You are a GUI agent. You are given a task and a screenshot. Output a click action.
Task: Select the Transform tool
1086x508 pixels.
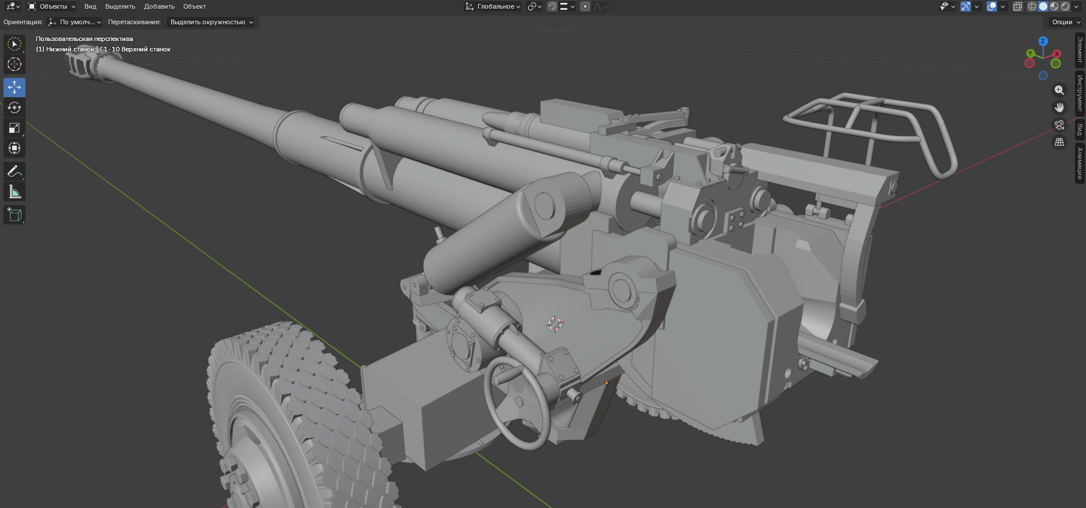[x=14, y=148]
